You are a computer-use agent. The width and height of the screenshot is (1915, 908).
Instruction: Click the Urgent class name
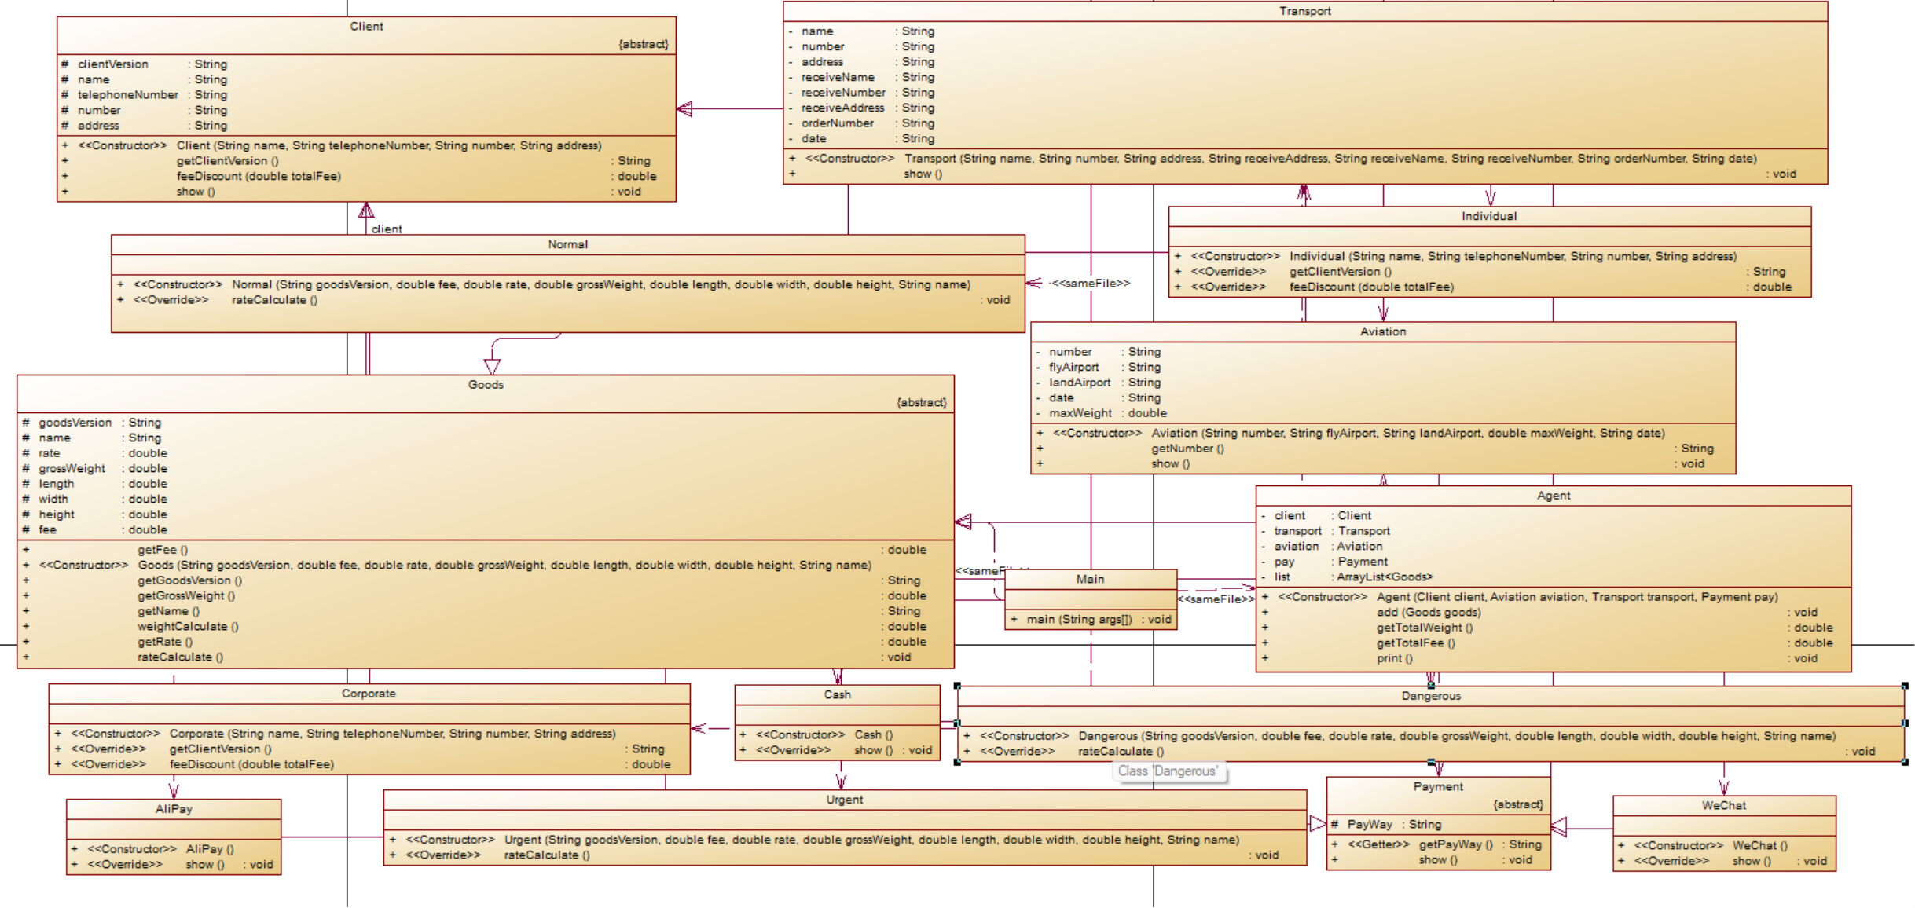click(x=844, y=800)
